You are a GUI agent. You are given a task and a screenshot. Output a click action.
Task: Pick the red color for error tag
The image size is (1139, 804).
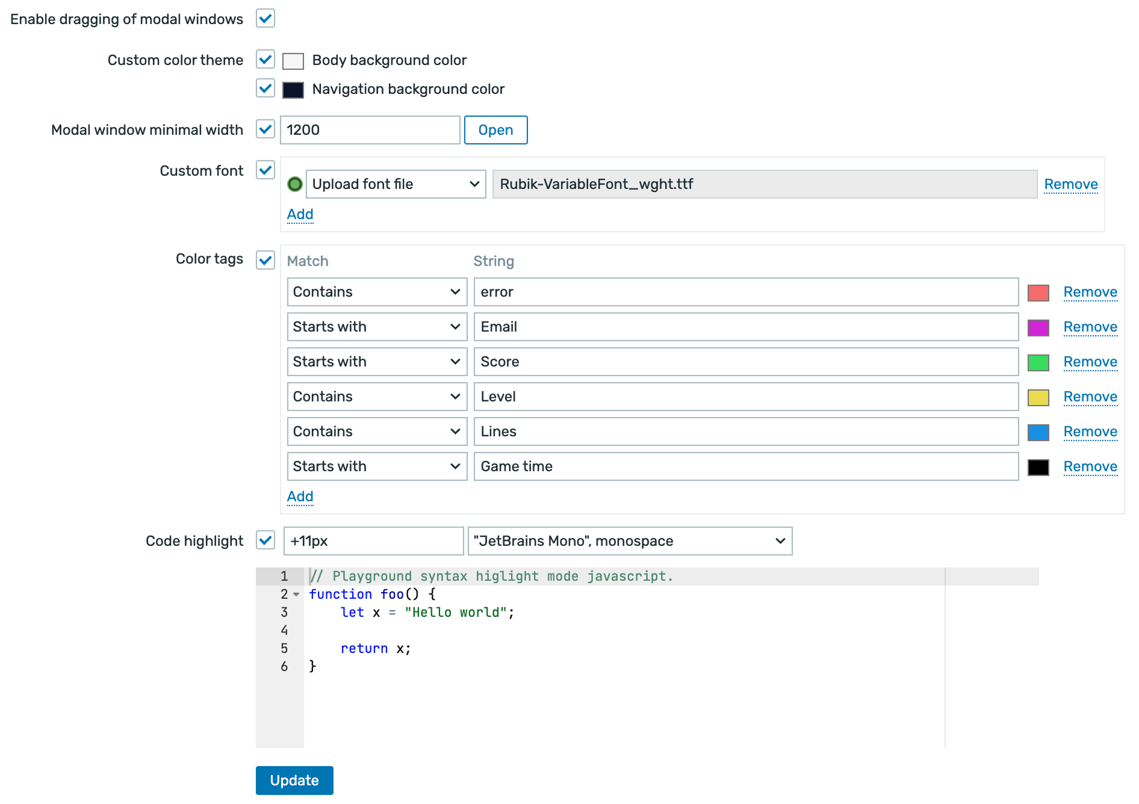(1038, 292)
